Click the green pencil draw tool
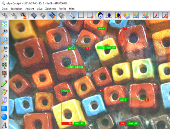Viewport: 170px width, 129px height. [x=4, y=83]
